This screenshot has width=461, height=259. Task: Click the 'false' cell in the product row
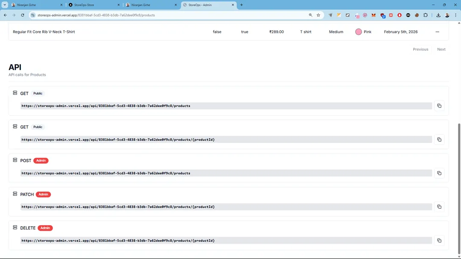pyautogui.click(x=217, y=32)
